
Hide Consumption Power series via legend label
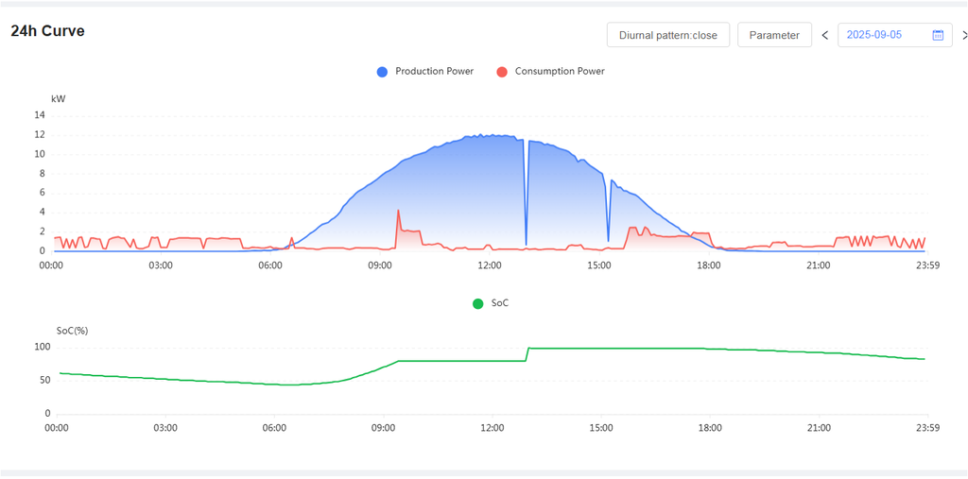point(559,72)
